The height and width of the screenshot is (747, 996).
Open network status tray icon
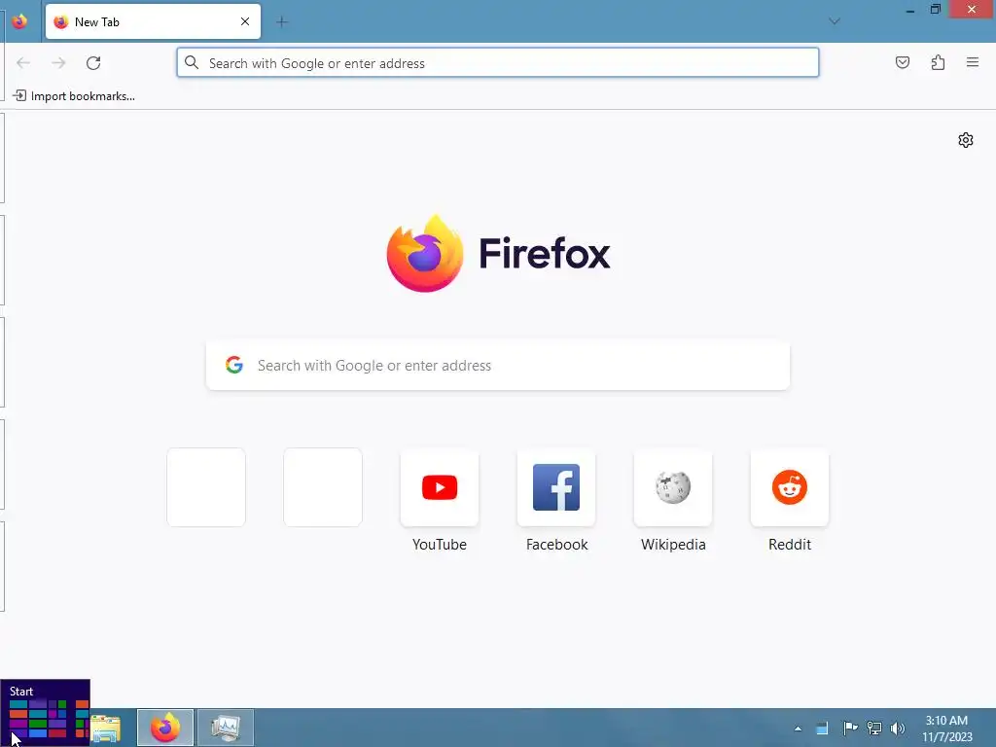(x=874, y=728)
